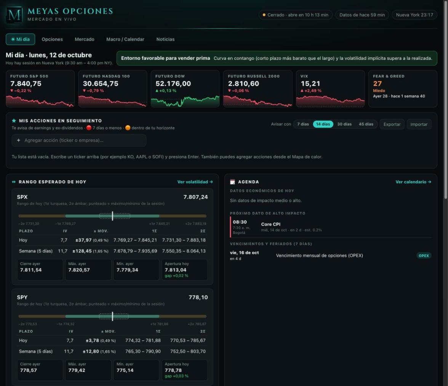Open the Macro / Calendar tab
This screenshot has width=448, height=386.
pyautogui.click(x=125, y=39)
